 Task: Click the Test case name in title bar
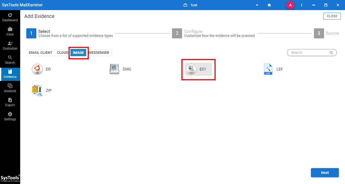194,5
